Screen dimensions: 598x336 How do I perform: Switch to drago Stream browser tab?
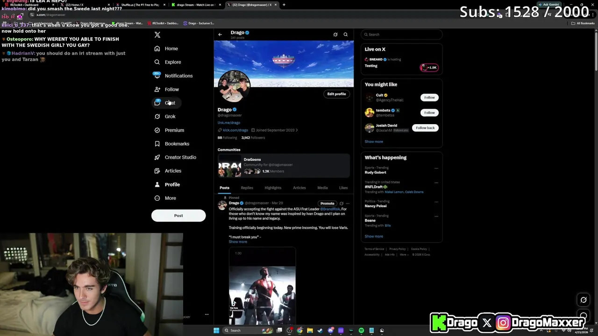click(195, 5)
